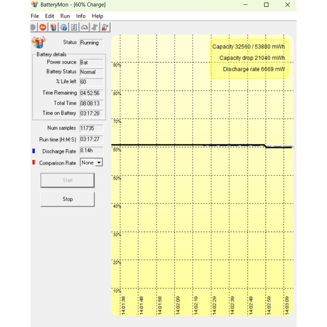
Task: Click the battery can toolbar icon
Action: click(x=53, y=27)
